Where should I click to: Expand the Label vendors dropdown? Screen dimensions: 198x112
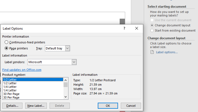click(74, 62)
